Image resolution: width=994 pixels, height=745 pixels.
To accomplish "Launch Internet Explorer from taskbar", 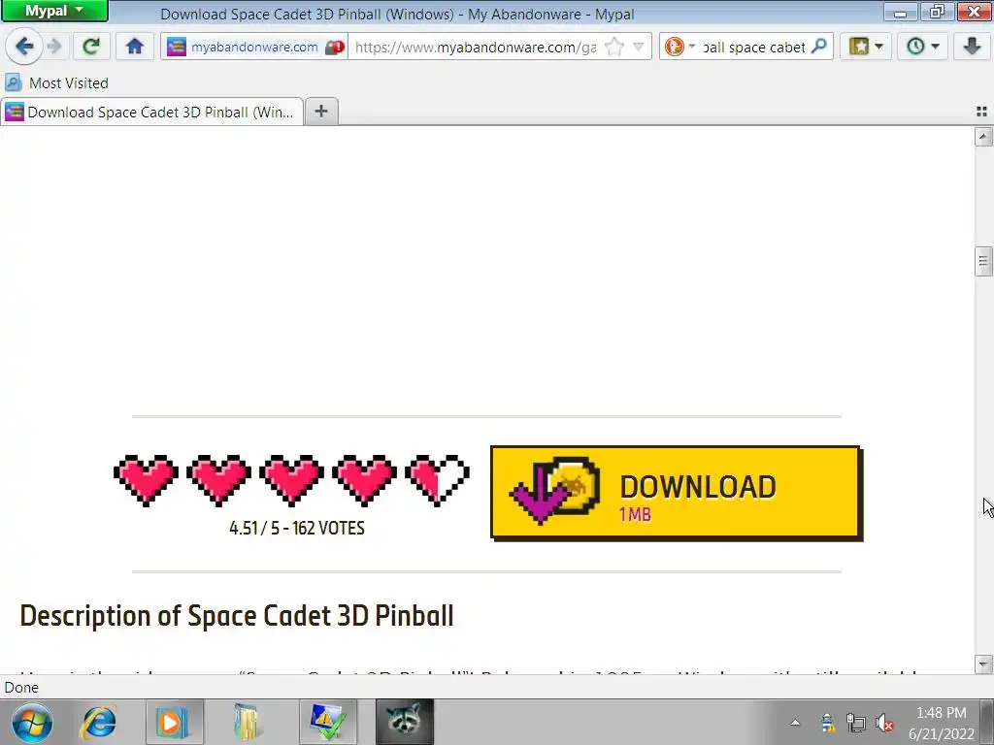I will coord(99,722).
